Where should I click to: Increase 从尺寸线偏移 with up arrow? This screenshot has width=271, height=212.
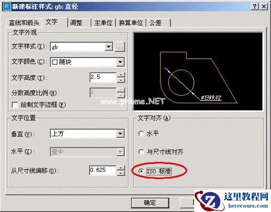pyautogui.click(x=121, y=168)
